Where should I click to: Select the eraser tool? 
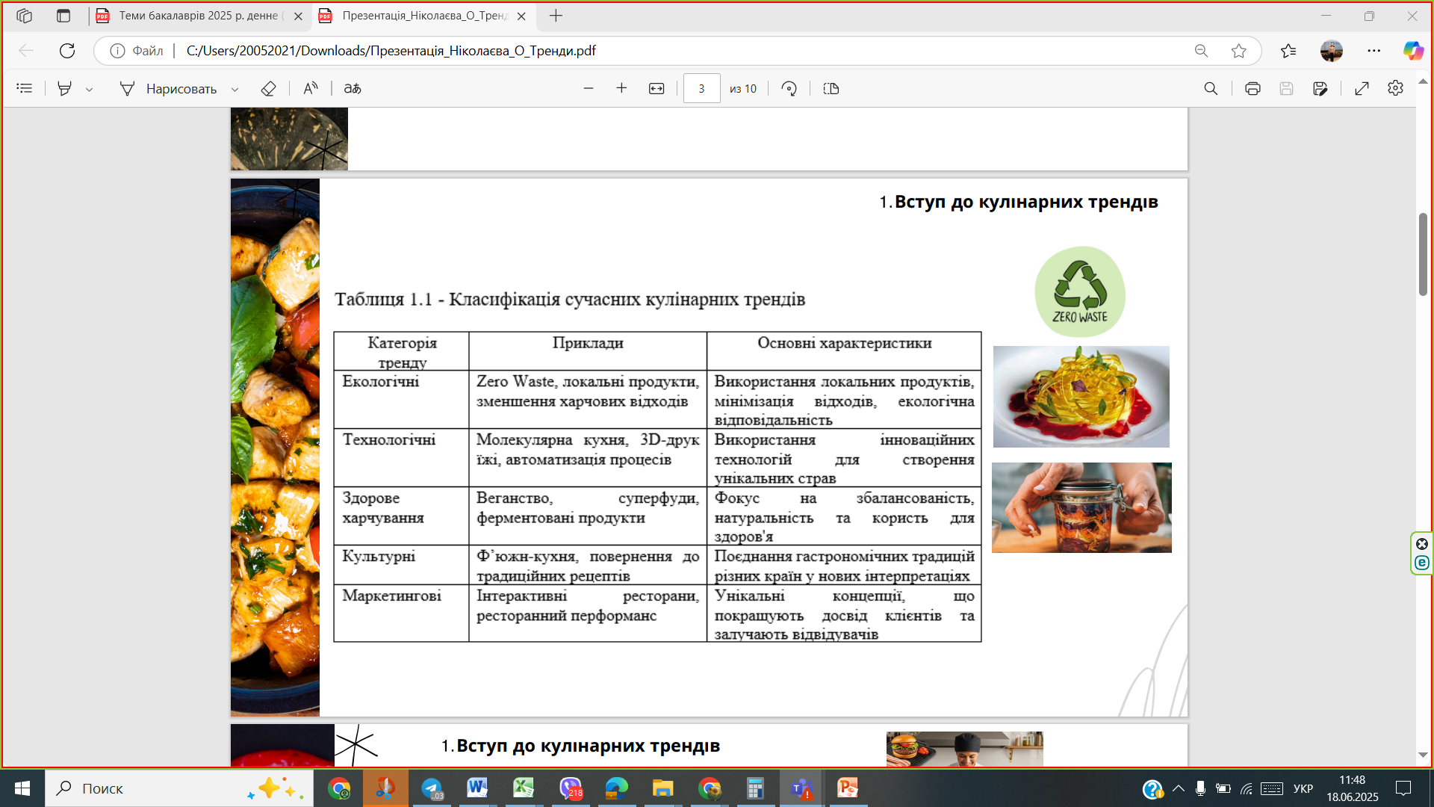pos(268,89)
